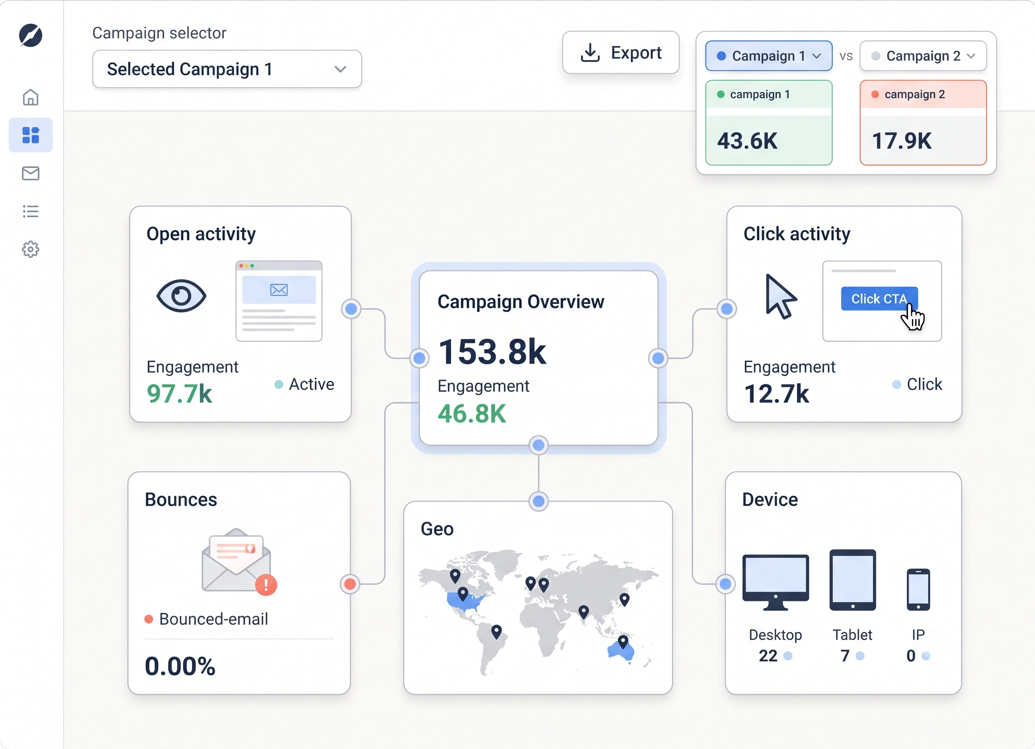Screen dimensions: 1035x749
Task: Expand the Selected Campaign 1 dropdown
Action: point(227,69)
